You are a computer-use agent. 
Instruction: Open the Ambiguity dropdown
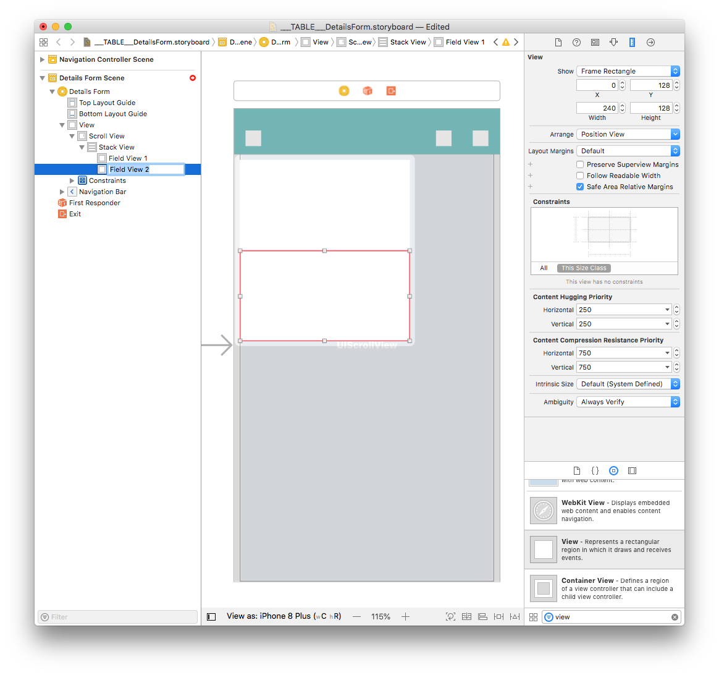(628, 402)
